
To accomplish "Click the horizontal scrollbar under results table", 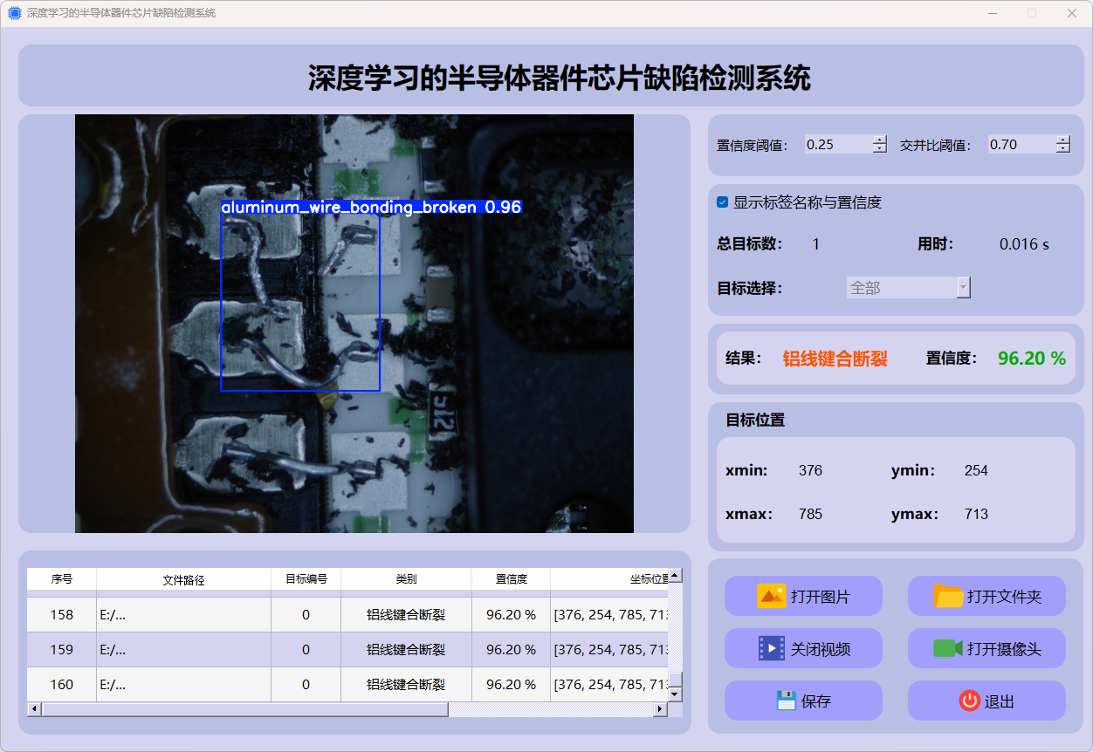I will pyautogui.click(x=244, y=709).
